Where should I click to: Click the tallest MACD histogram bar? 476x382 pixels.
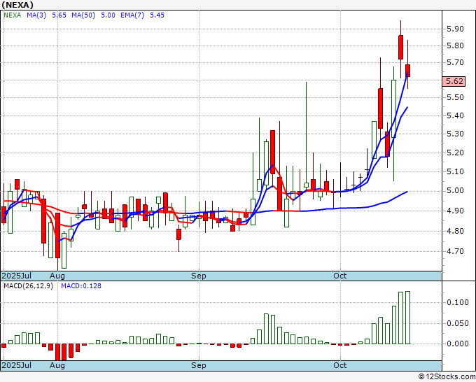(x=407, y=318)
